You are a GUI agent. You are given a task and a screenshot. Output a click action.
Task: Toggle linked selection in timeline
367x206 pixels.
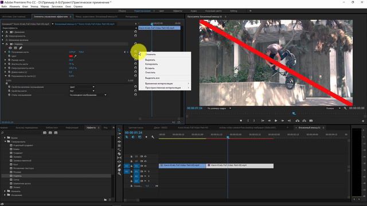click(x=140, y=137)
